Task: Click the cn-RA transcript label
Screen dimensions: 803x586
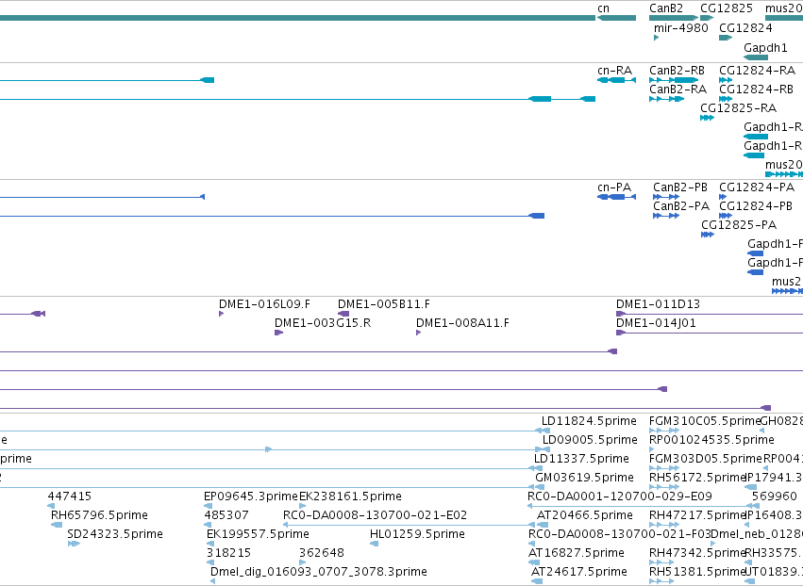Action: click(614, 71)
